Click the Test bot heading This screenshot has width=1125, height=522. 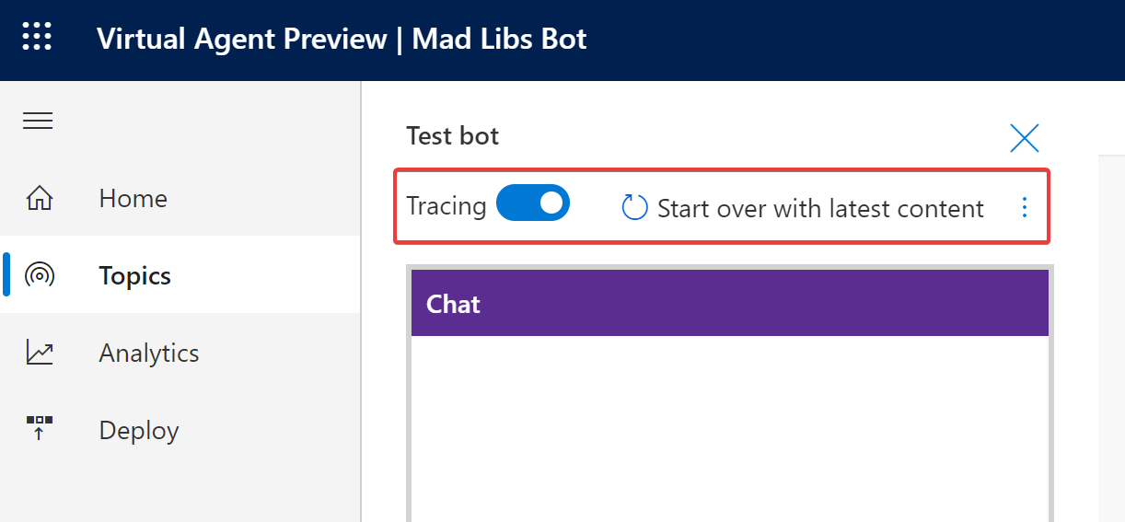point(453,136)
